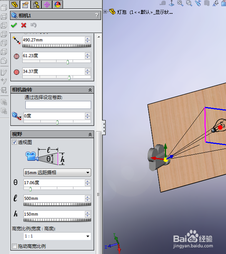Increase the 61.23度 angle value
This screenshot has height=254, width=226.
pos(88,54)
